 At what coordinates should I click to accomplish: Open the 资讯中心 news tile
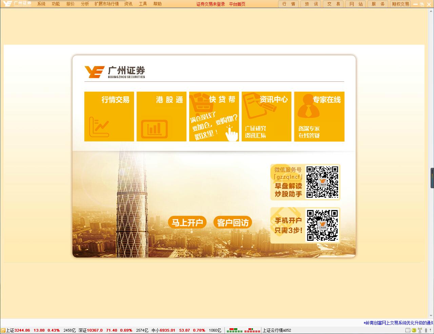pos(266,116)
